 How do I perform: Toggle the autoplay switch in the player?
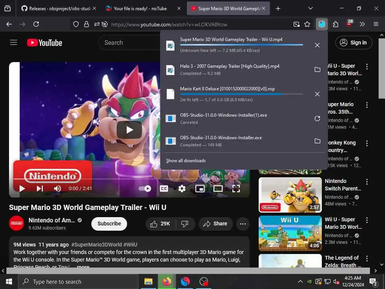coord(145,189)
